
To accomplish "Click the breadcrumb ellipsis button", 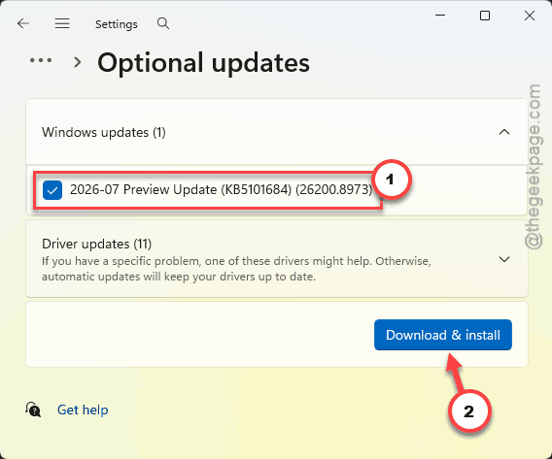I will (41, 60).
